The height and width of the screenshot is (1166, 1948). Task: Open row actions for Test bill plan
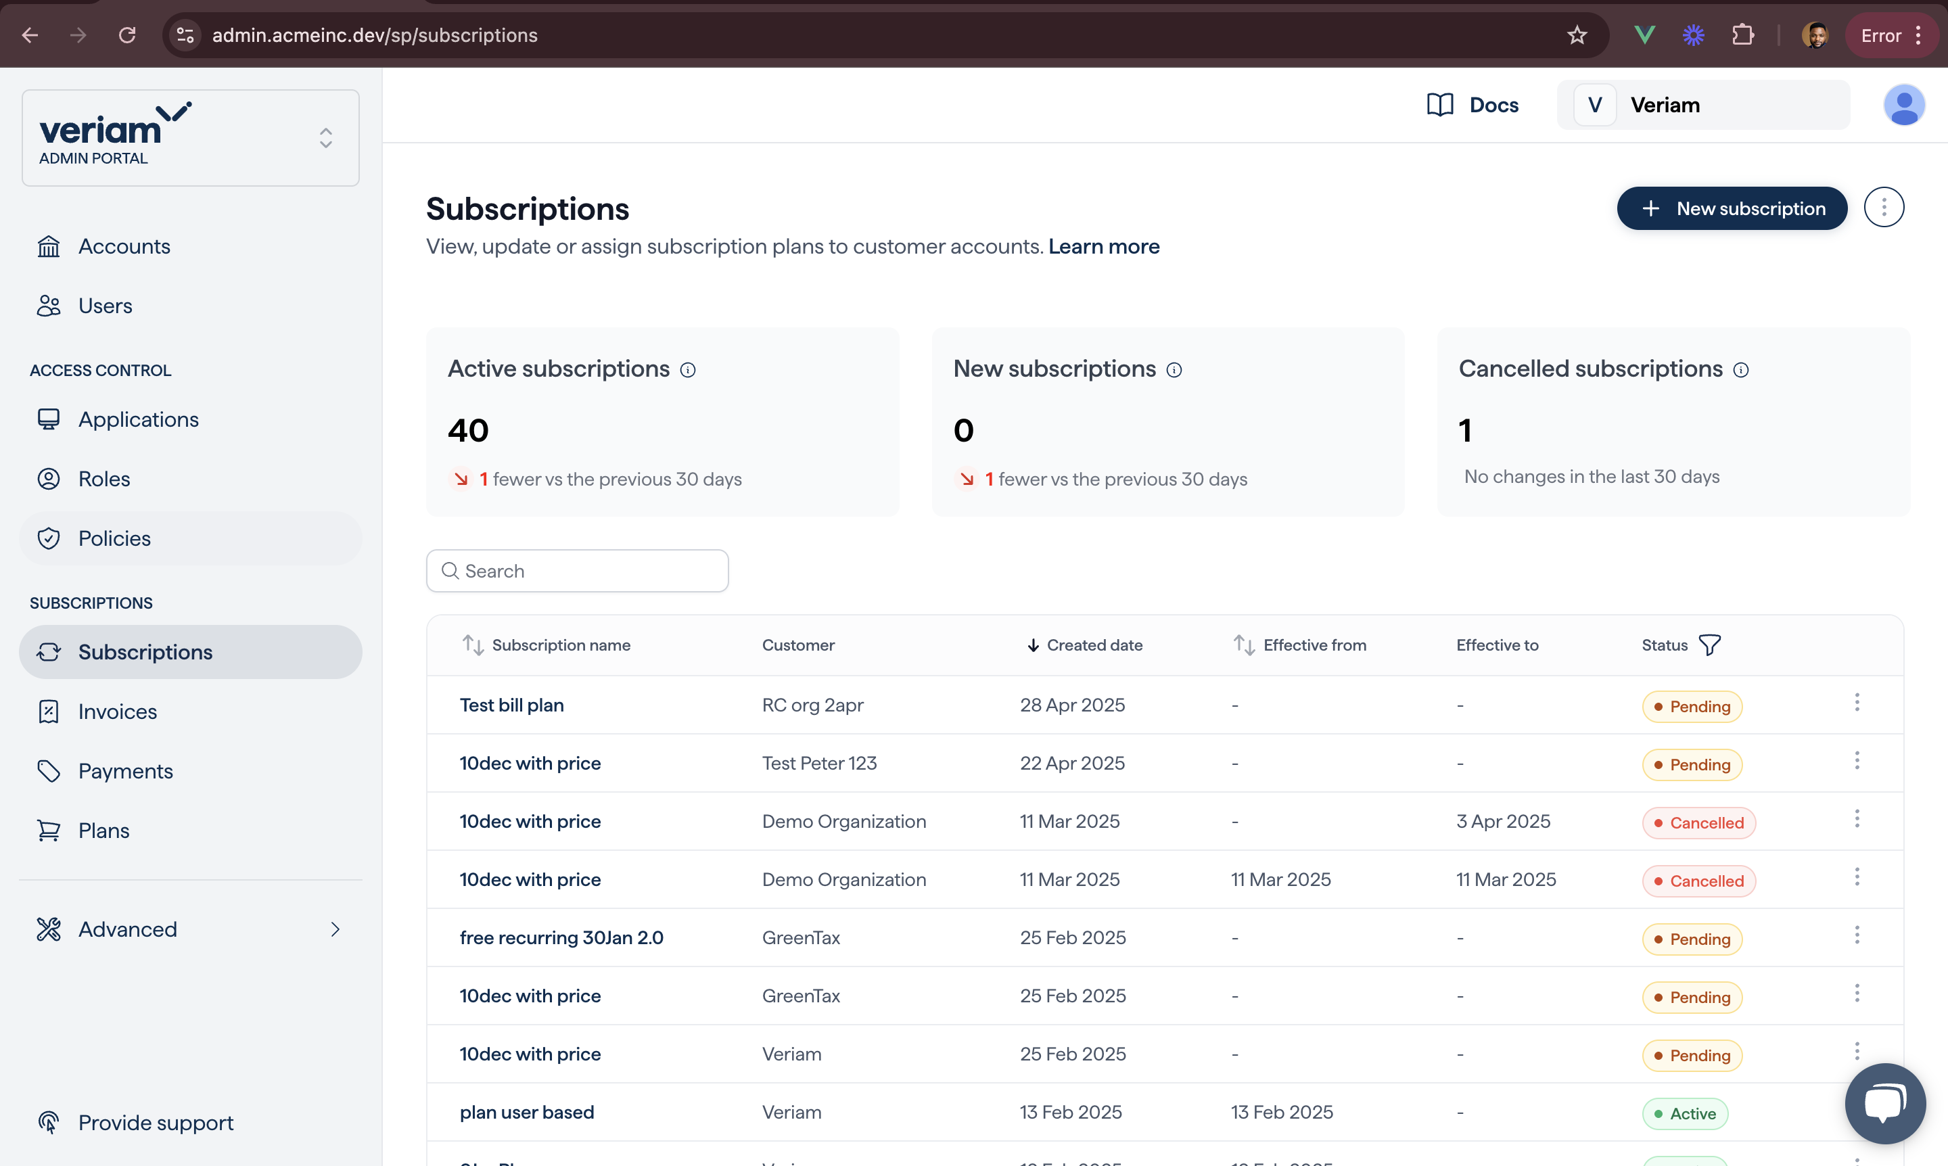point(1856,703)
